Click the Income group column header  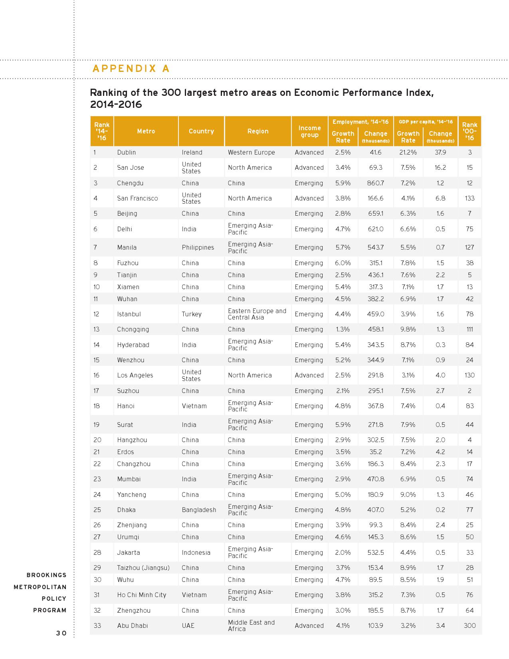click(x=310, y=131)
